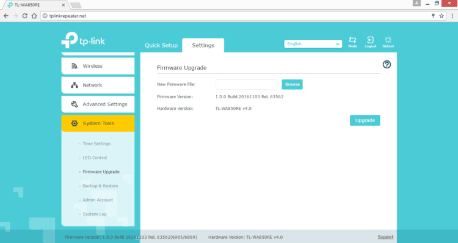Open Backup & Restore submenu item
458x243 pixels.
[100, 186]
